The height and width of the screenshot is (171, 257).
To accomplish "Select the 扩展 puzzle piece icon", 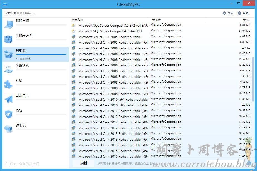I will [8, 84].
